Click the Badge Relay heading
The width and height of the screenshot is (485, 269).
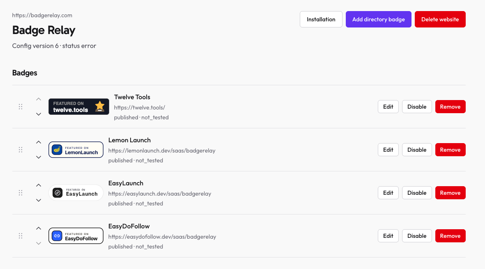(44, 30)
